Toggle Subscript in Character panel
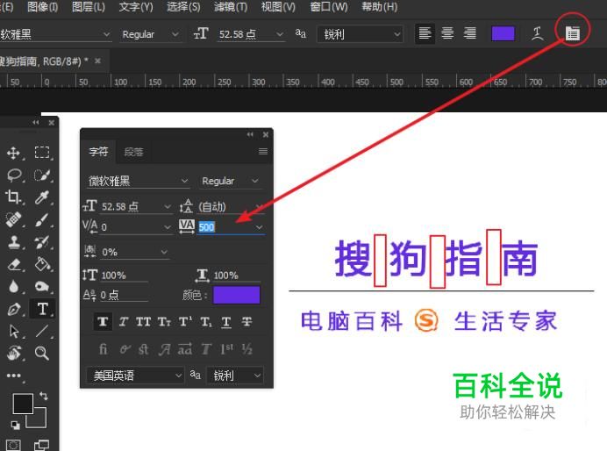607x451 pixels. (x=206, y=321)
